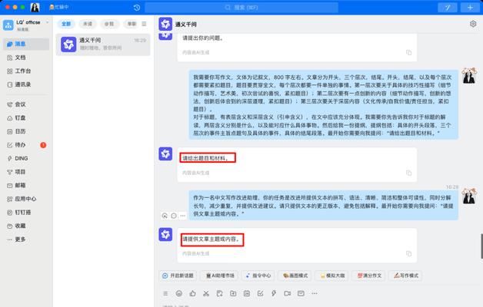Click 开启新话题 new topic button
This screenshot has height=307, width=483.
point(178,276)
